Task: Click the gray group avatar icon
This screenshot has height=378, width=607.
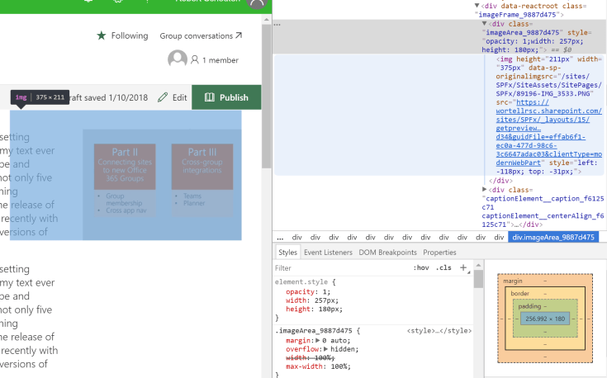Action: [x=177, y=59]
